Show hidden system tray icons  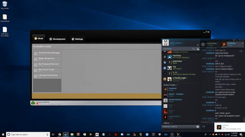[x=210, y=134]
